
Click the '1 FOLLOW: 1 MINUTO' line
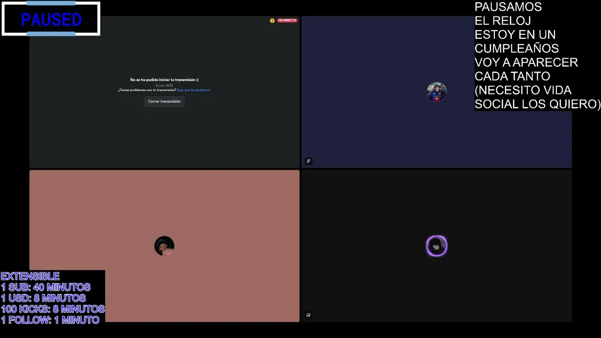coord(50,320)
